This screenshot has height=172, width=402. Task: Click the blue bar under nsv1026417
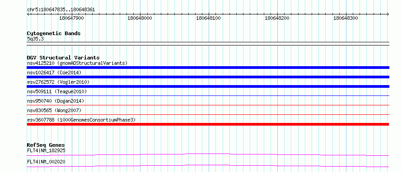point(208,77)
